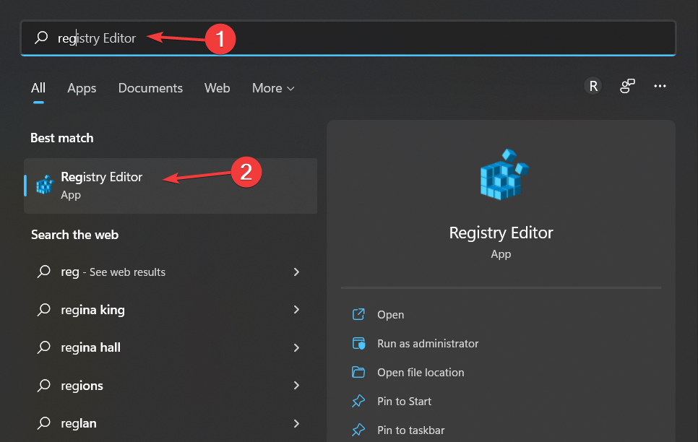Click the search text input field
Screen dimensions: 698x442
[x=348, y=38]
